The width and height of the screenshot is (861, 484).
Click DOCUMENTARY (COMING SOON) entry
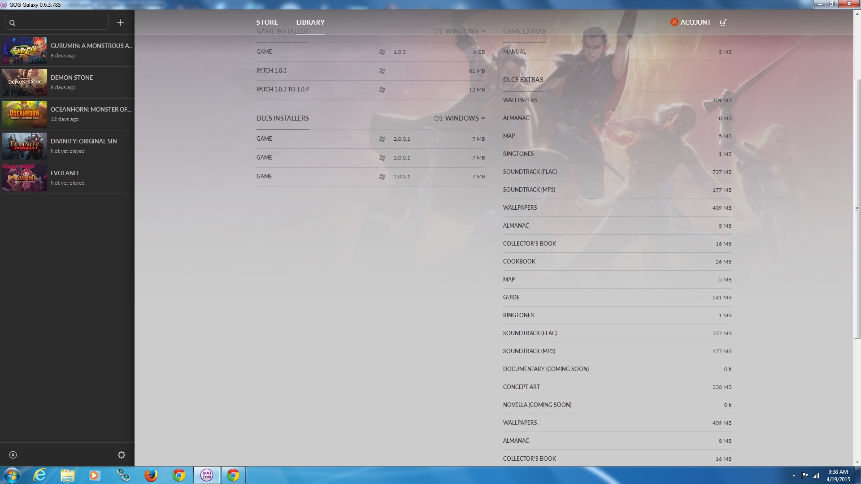point(617,369)
